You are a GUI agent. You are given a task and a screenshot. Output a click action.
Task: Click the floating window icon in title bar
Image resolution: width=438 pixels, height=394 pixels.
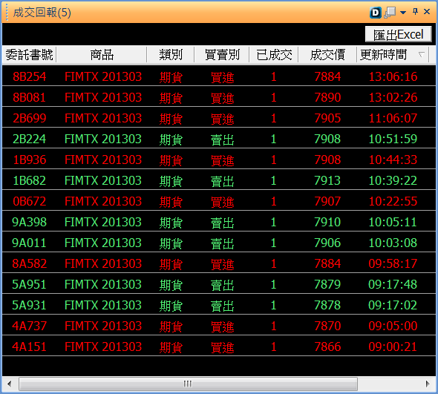tap(390, 13)
